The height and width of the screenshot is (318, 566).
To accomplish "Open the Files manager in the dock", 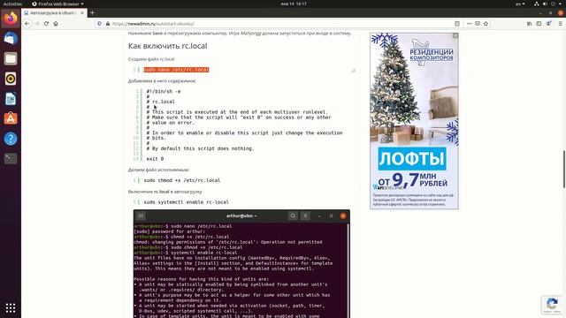I will [x=11, y=58].
